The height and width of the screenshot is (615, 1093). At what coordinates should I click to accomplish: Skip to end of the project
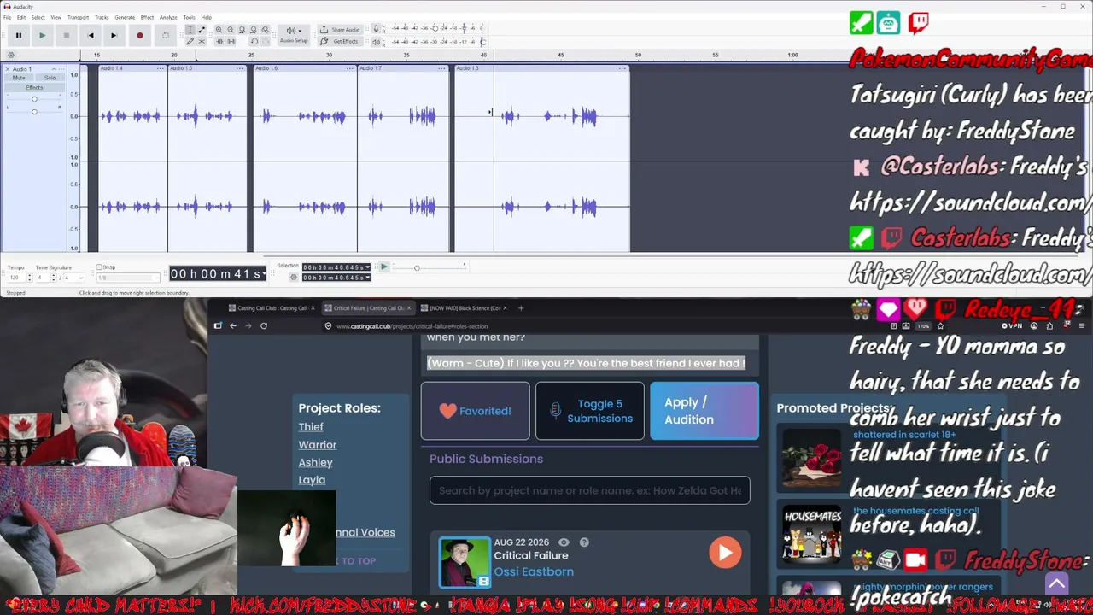coord(114,35)
